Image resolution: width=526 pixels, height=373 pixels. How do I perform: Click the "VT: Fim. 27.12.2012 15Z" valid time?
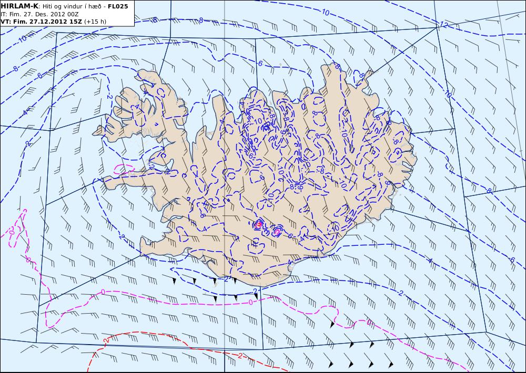point(41,22)
